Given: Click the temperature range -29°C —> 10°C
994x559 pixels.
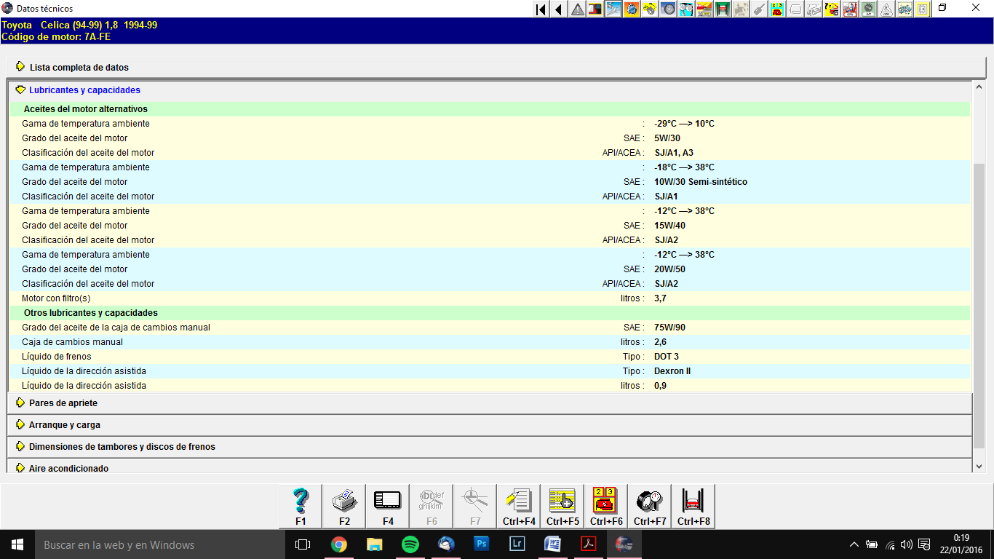Looking at the screenshot, I should (x=684, y=124).
